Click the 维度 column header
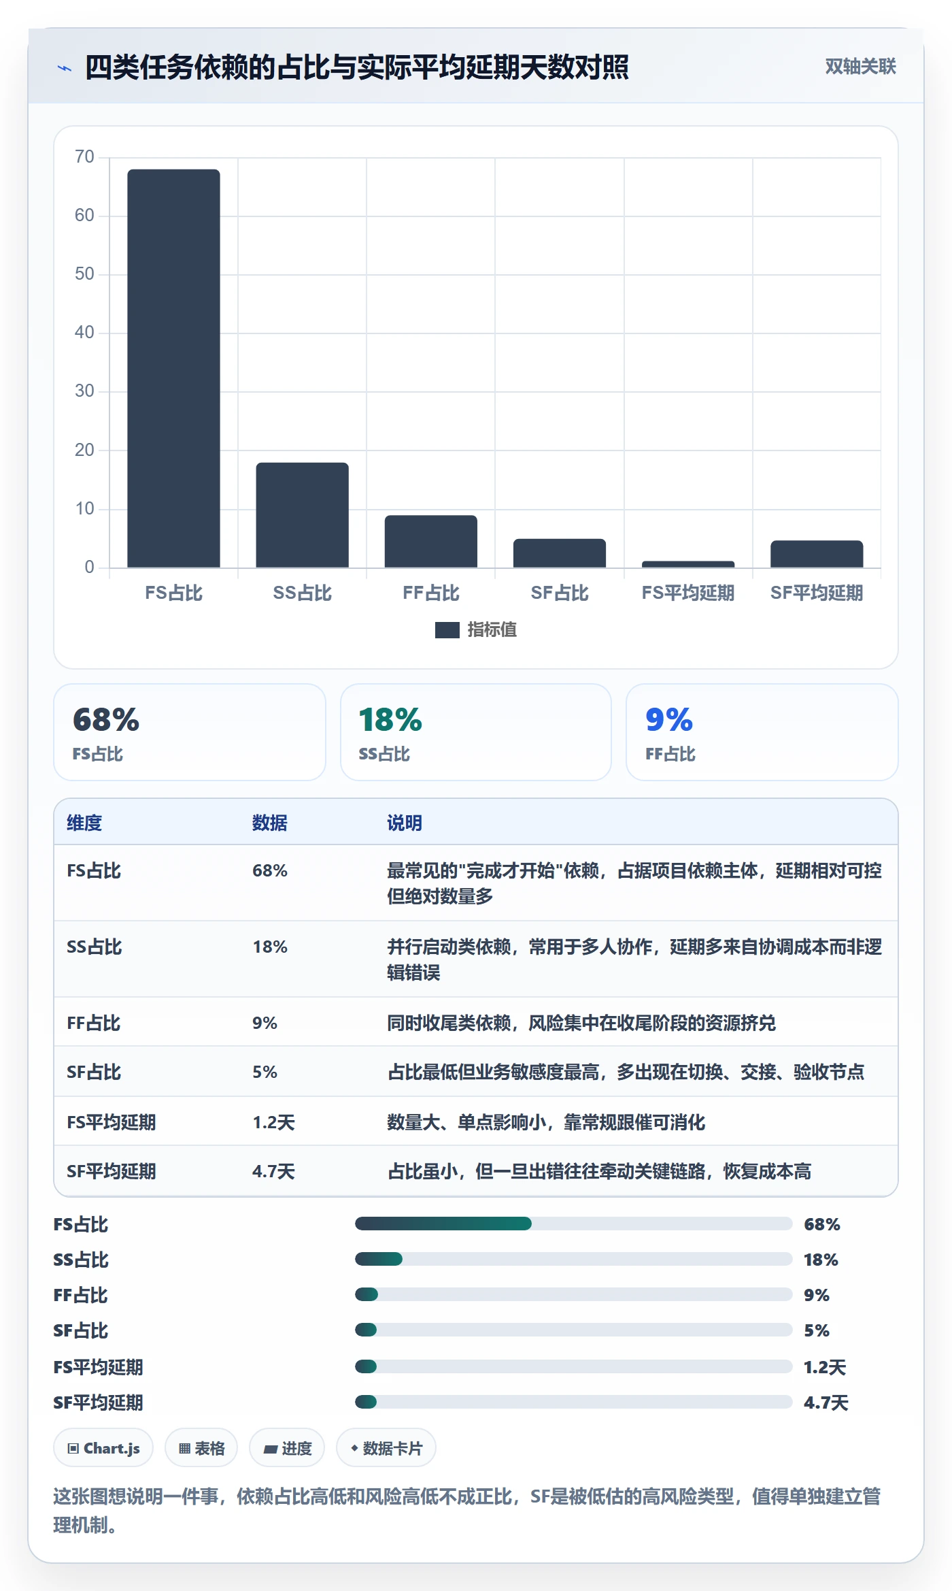952x1591 pixels. click(84, 823)
